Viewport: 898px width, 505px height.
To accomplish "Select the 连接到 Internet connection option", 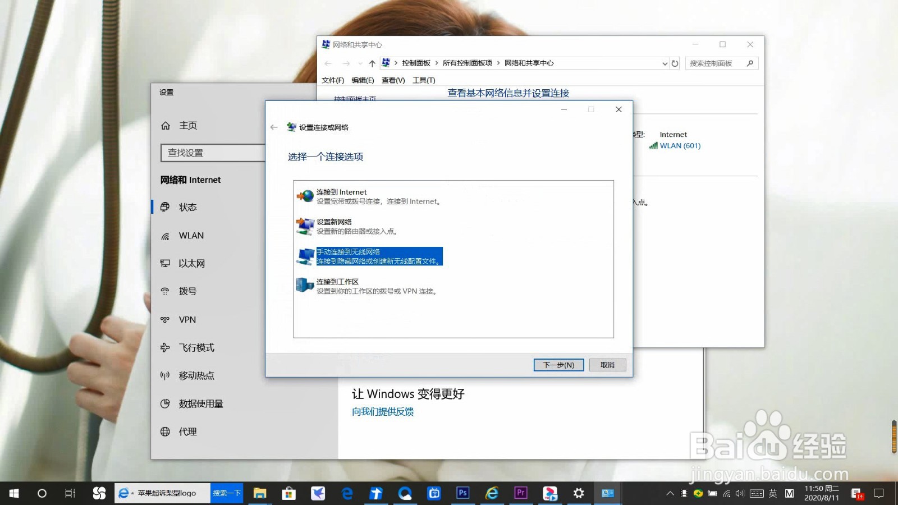I will 379,196.
